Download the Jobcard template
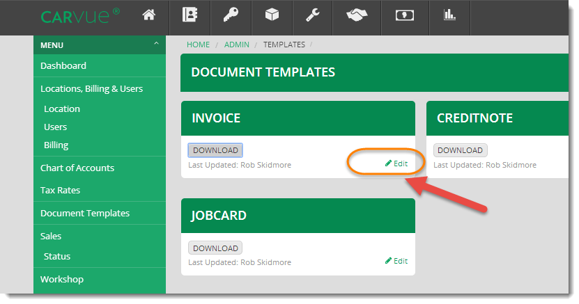Screen dimensions: 579x304 pyautogui.click(x=215, y=248)
